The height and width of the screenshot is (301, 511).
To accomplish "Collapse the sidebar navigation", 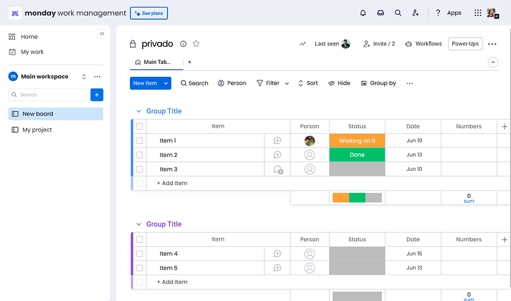I will 102,34.
